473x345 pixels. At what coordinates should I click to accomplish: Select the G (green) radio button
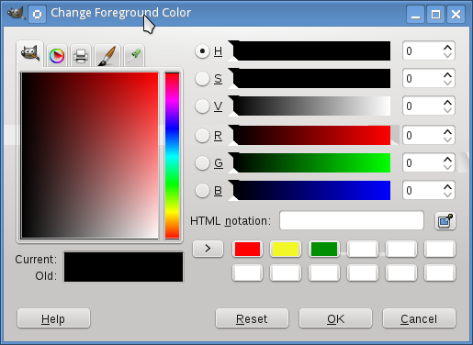coord(202,162)
